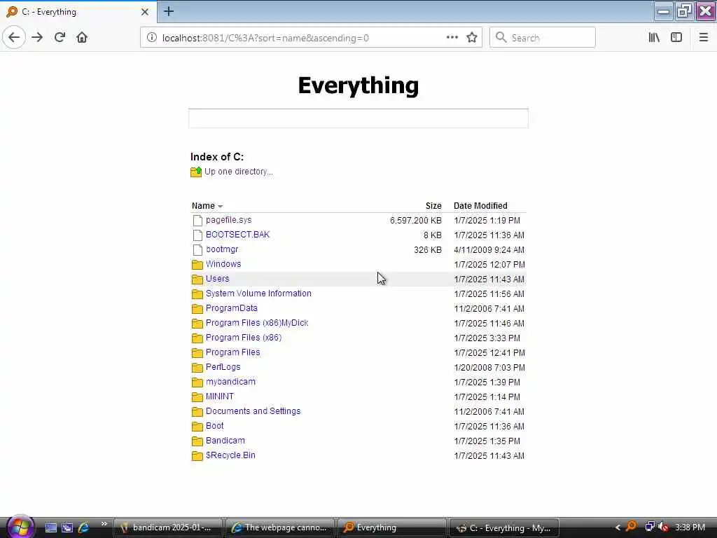Show site information icon in address bar
The width and height of the screenshot is (717, 538).
click(x=152, y=38)
